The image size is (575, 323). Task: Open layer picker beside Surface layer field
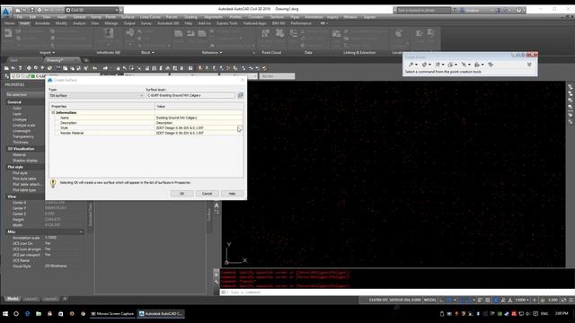click(x=240, y=95)
